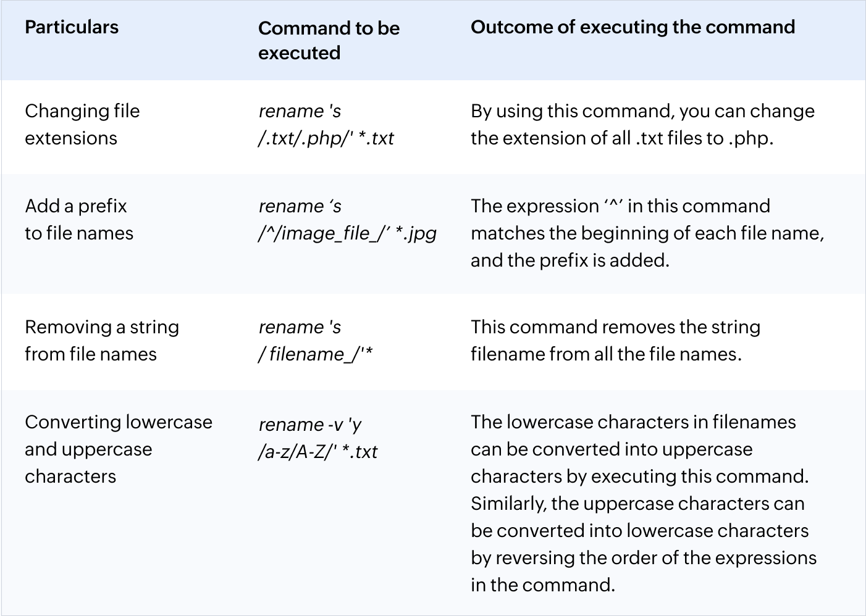This screenshot has width=866, height=616.
Task: Click the text 'and the prefix is added.'
Action: [570, 260]
